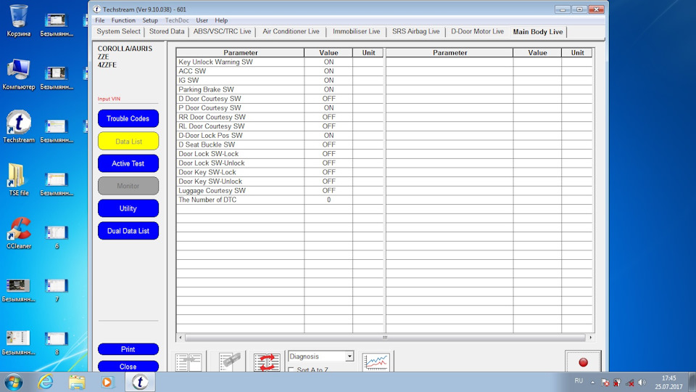Click the power plug tray icon
The width and height of the screenshot is (696, 392).
617,383
